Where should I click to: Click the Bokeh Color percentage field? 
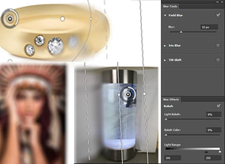[213, 130]
